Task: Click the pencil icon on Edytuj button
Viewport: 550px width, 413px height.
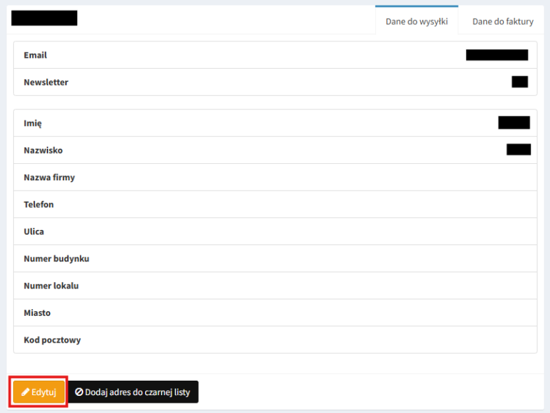Action: [x=25, y=392]
